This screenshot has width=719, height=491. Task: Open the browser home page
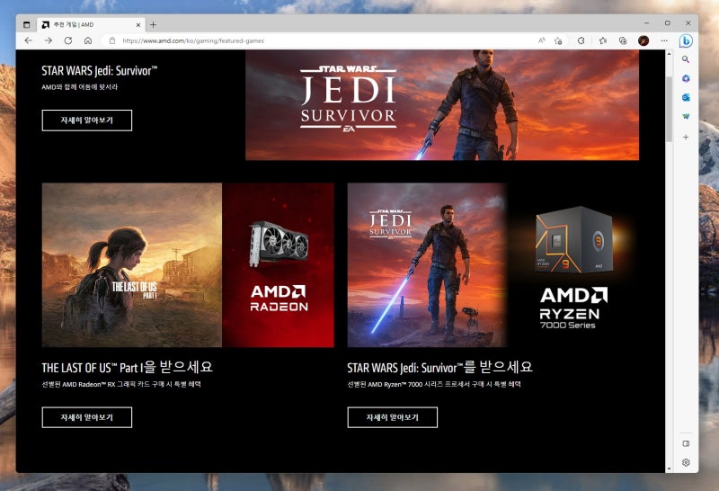[x=88, y=40]
